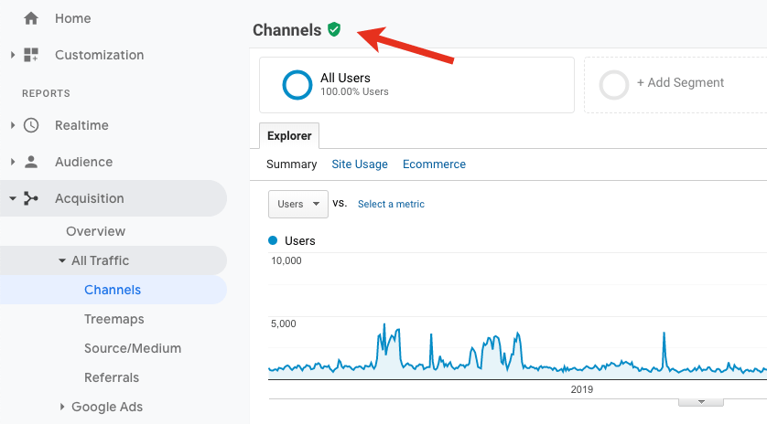Click the Realtime clock icon
The image size is (767, 424).
coord(31,125)
